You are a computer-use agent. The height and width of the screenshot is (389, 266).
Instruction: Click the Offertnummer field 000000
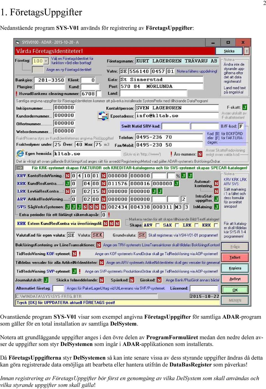pyautogui.click(x=64, y=123)
